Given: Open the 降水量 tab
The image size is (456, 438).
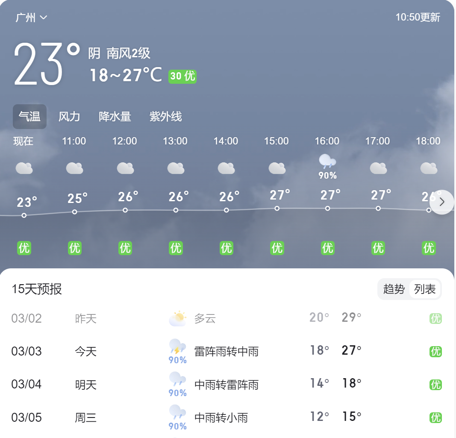Looking at the screenshot, I should pos(115,117).
